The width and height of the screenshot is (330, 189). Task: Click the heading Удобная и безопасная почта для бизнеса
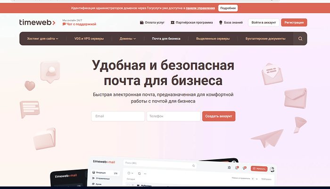pos(163,73)
